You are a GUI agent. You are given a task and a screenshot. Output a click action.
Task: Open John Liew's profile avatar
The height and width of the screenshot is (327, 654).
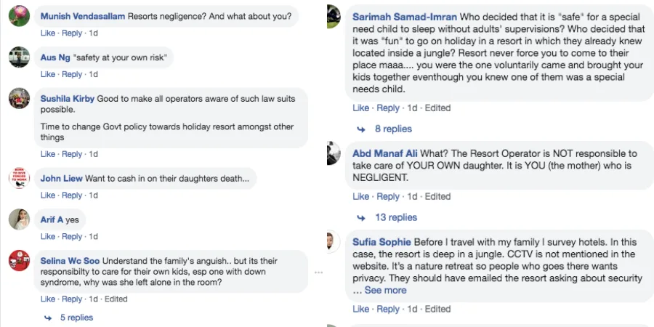(20, 178)
